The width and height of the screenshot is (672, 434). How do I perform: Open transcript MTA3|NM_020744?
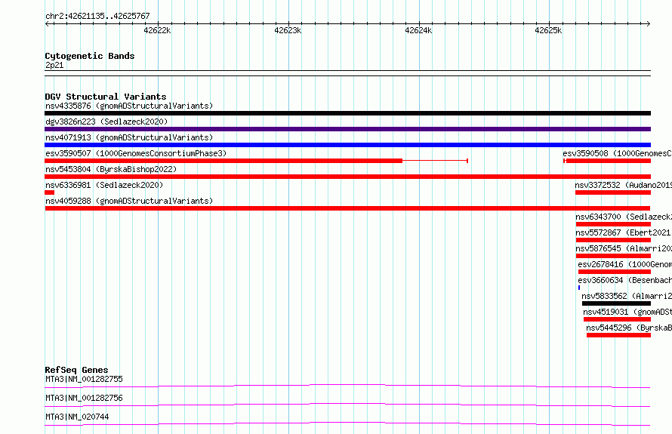tap(77, 417)
